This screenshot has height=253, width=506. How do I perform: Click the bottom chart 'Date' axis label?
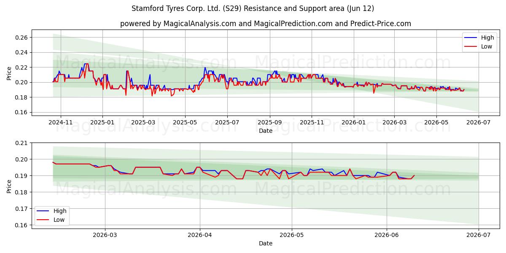tap(266, 243)
